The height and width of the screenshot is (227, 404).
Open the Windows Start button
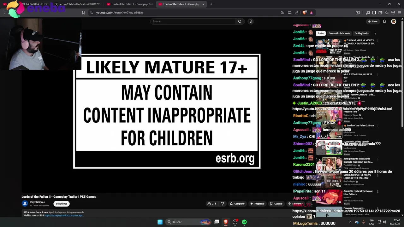click(160, 222)
